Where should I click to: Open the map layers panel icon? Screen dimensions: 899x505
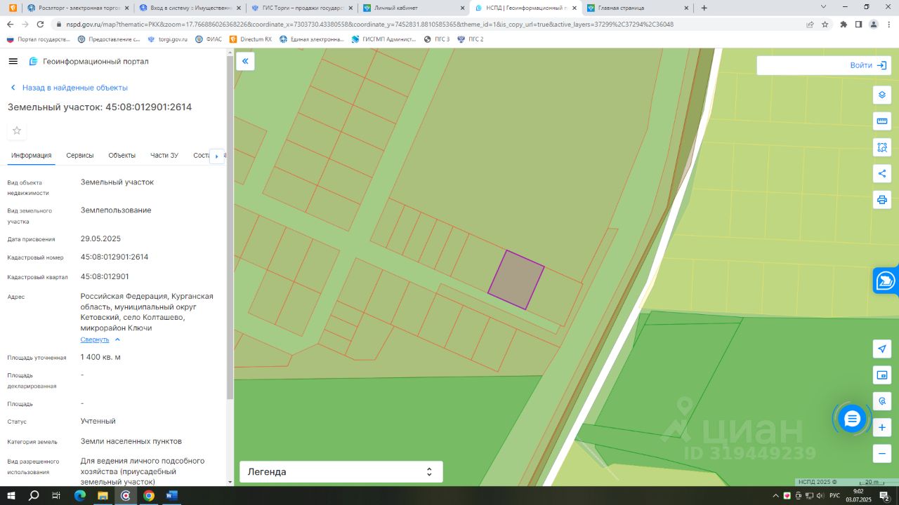[882, 95]
